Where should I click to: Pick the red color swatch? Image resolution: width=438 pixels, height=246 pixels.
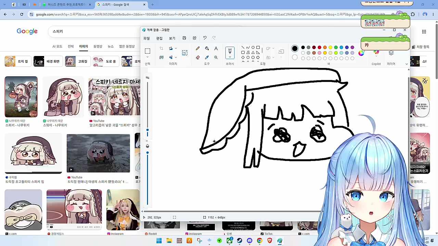pyautogui.click(x=319, y=47)
